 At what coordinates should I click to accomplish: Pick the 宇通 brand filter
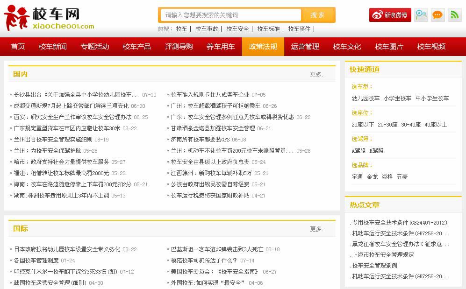357,177
